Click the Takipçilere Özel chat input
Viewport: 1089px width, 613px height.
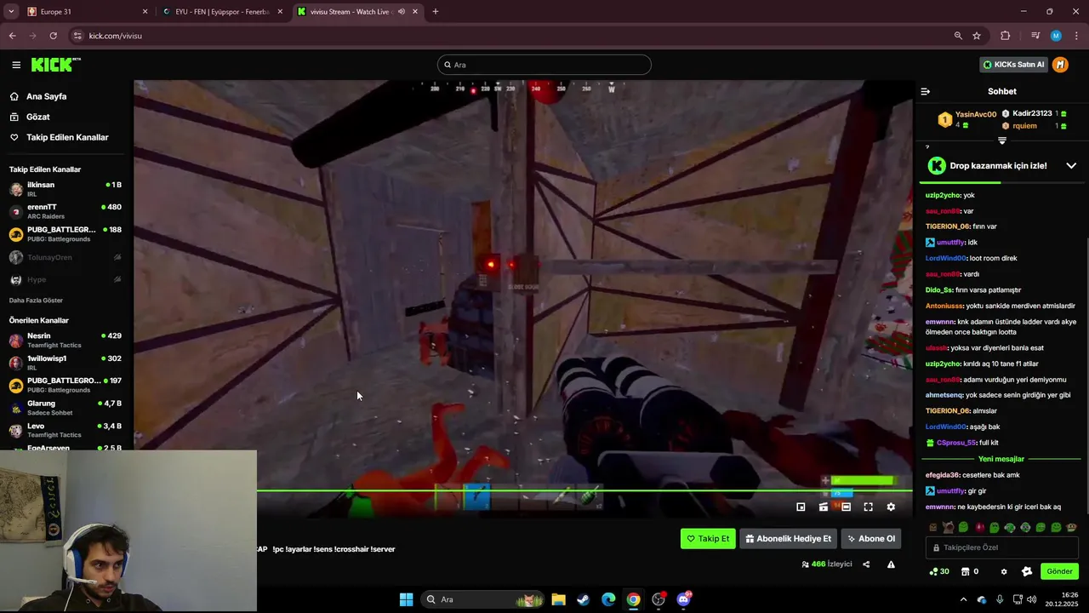[x=1002, y=547]
